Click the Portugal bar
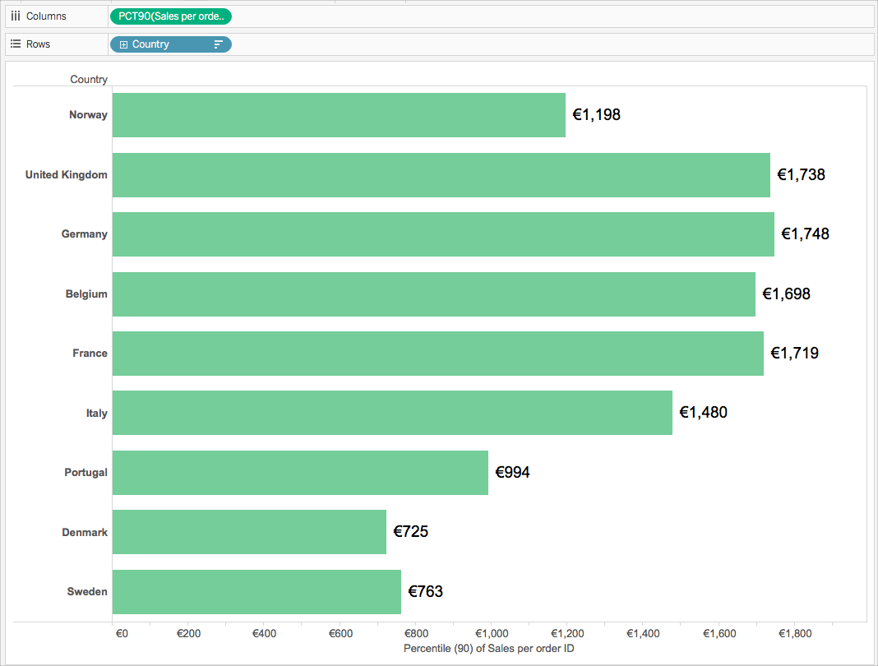 (300, 473)
